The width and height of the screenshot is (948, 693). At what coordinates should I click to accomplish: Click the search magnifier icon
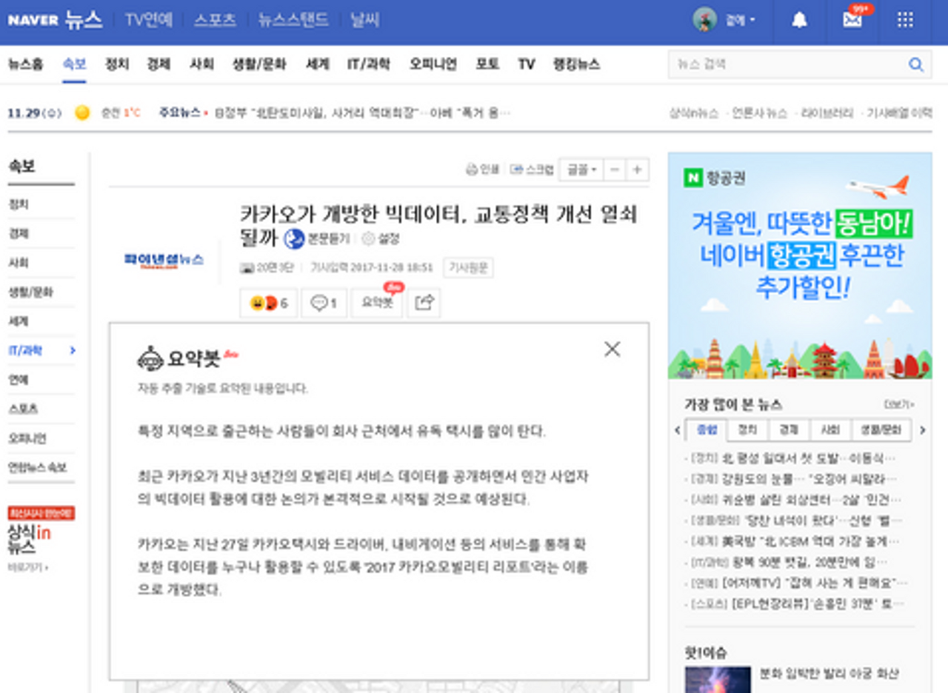click(x=916, y=65)
